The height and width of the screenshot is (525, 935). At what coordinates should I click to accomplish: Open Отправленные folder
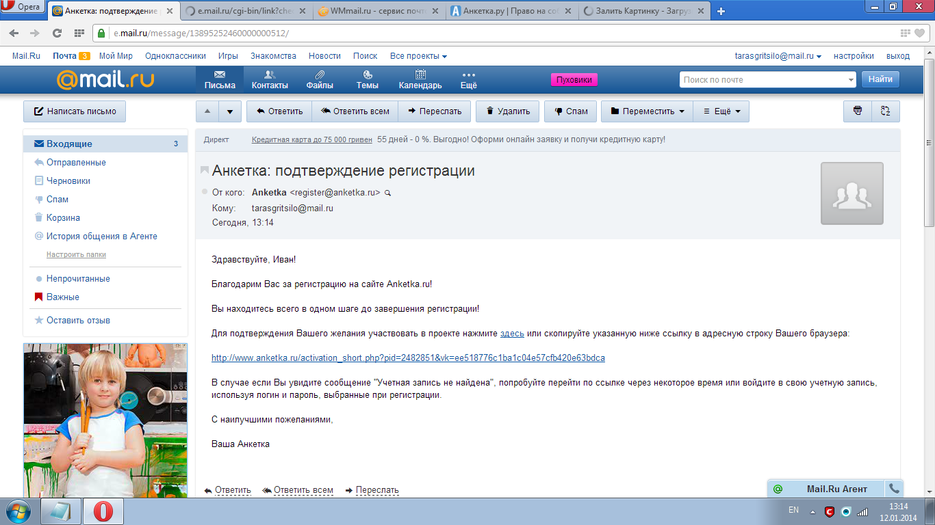(76, 163)
